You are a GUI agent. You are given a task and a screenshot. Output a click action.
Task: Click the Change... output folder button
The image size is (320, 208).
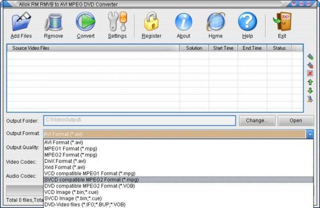(x=257, y=121)
